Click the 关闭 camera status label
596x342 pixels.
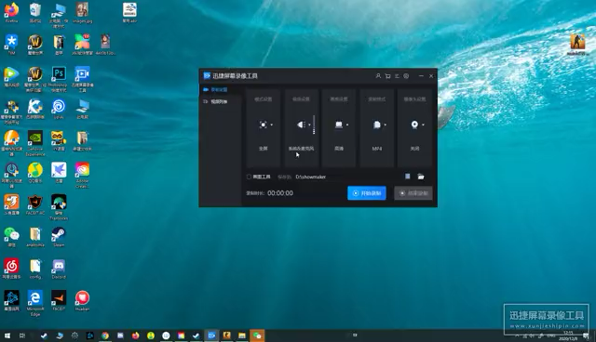[x=414, y=149]
